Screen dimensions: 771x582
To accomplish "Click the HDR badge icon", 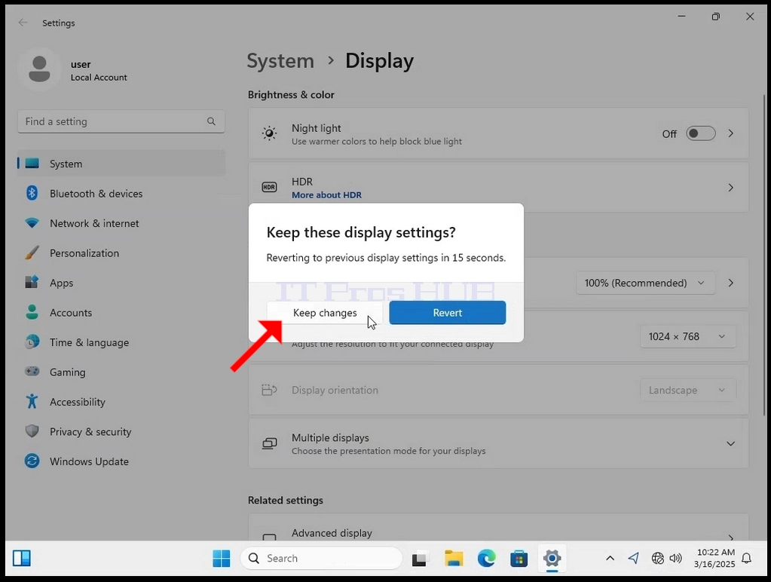I will [269, 187].
